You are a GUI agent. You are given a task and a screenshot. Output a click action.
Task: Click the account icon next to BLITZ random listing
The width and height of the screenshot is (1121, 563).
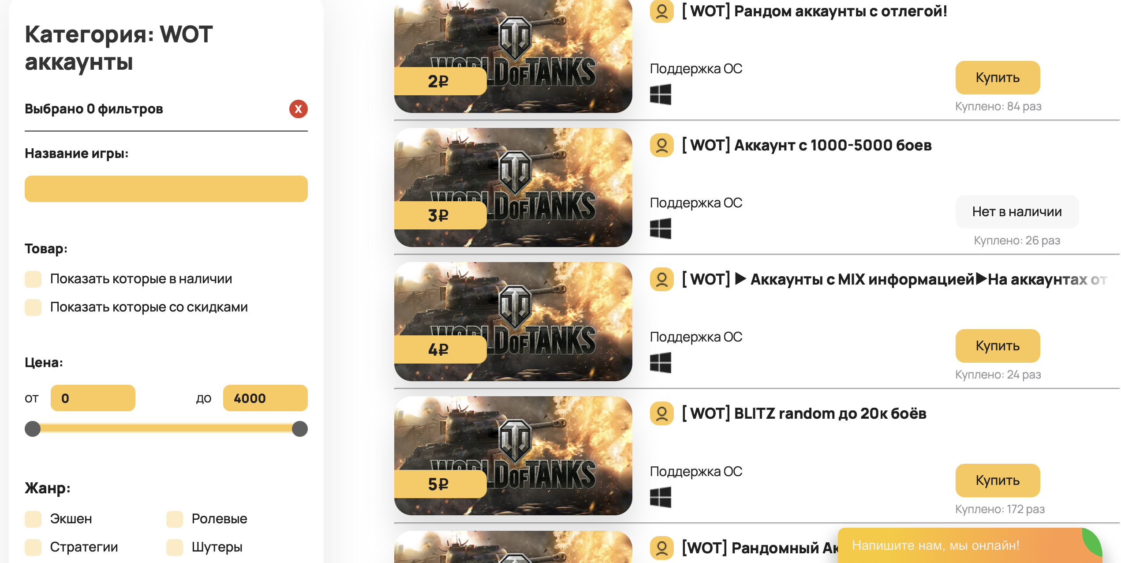[x=661, y=413]
